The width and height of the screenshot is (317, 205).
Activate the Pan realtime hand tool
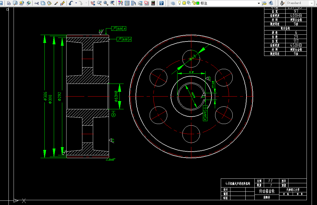click(93, 3)
